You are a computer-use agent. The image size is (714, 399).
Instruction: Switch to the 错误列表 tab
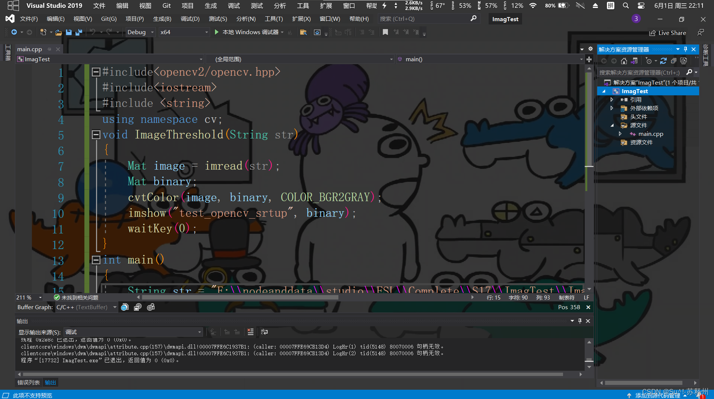[x=29, y=382]
